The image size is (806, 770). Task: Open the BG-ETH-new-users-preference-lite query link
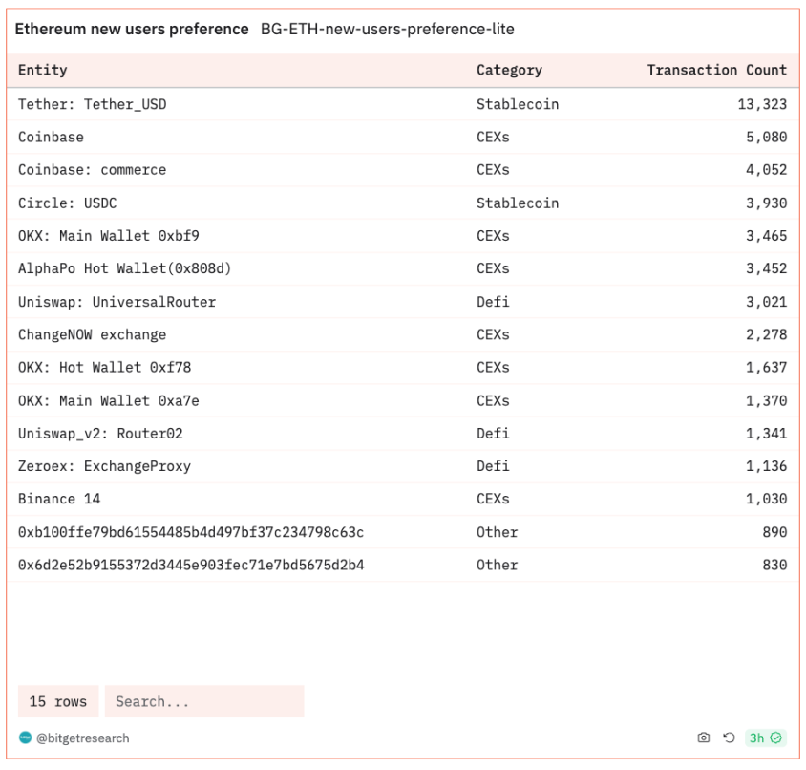(387, 29)
